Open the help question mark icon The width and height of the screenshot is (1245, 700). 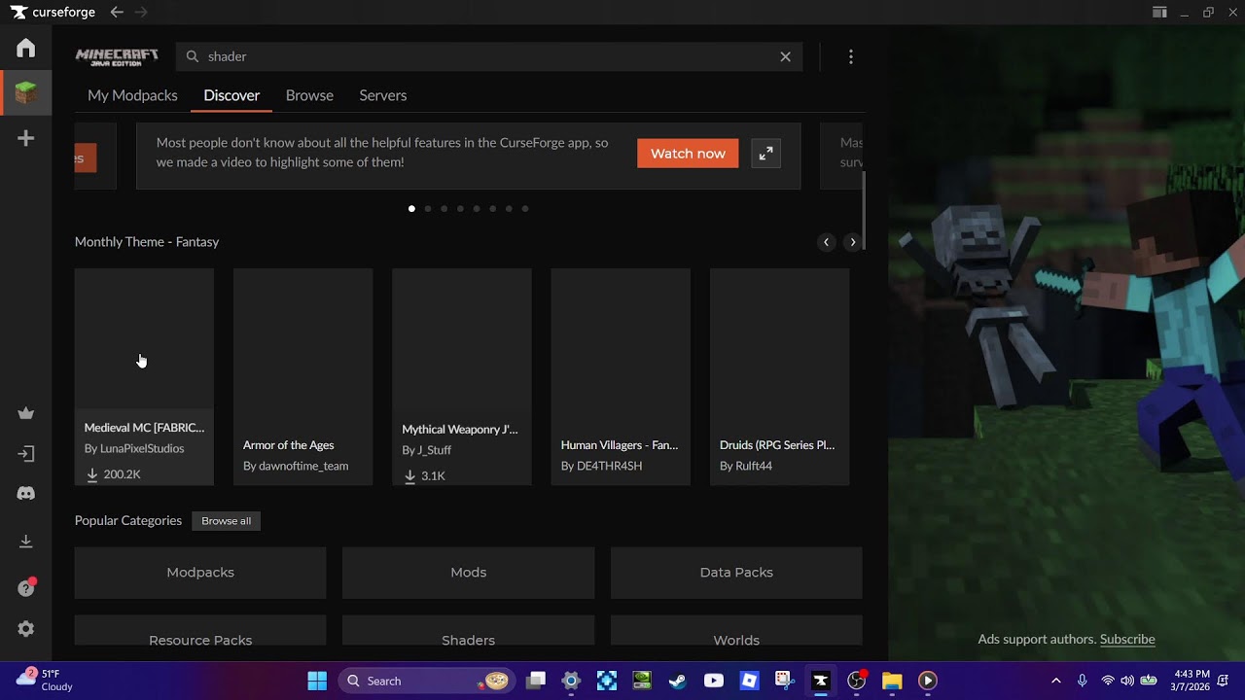pos(26,588)
